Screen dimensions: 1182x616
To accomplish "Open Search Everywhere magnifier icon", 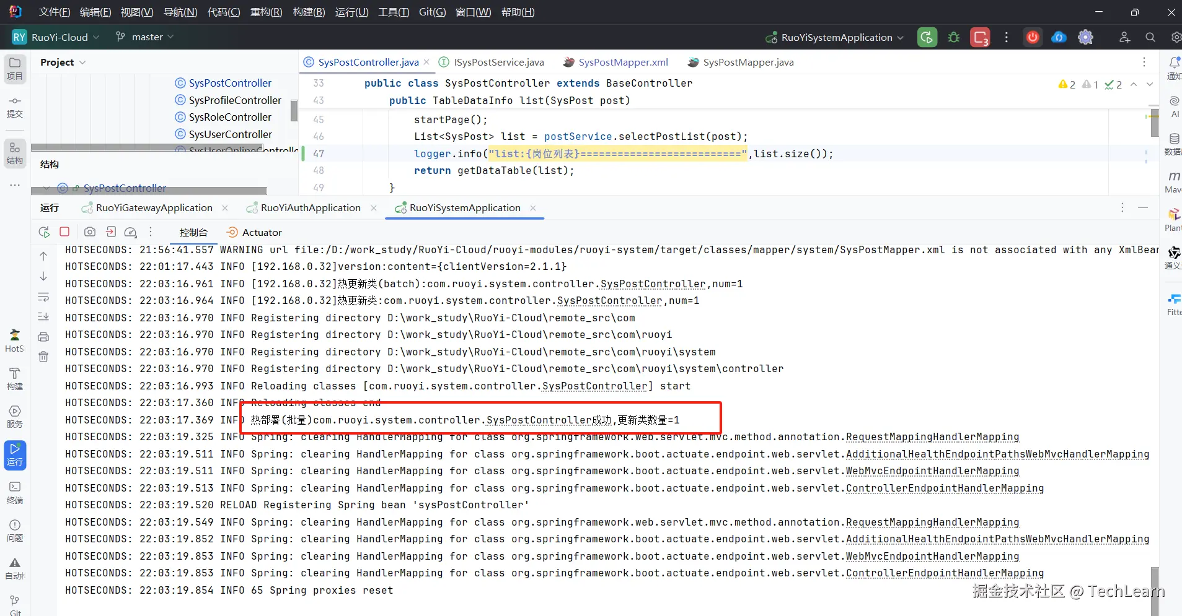I will coord(1150,37).
